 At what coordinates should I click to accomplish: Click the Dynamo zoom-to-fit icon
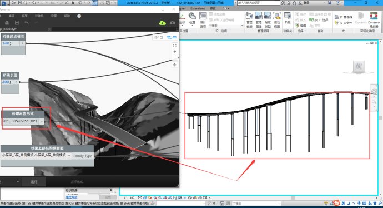pos(175,46)
